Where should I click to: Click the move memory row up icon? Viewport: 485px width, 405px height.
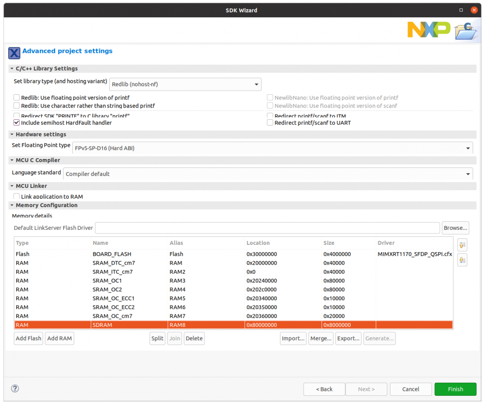[462, 245]
